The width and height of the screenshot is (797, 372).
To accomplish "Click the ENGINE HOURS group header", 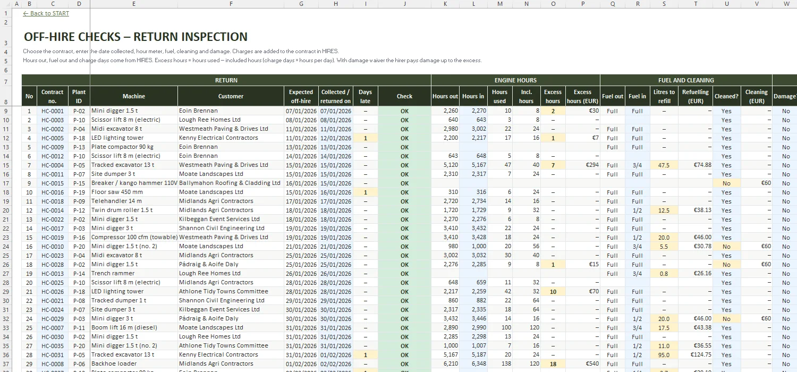I will [515, 80].
